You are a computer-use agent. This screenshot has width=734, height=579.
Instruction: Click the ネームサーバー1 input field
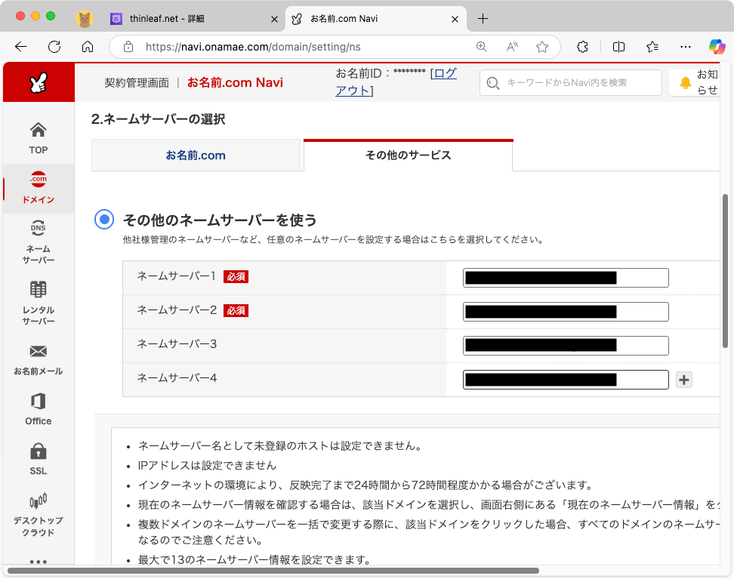click(x=566, y=278)
